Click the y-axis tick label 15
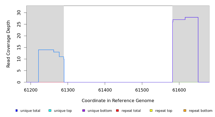 click(19, 47)
